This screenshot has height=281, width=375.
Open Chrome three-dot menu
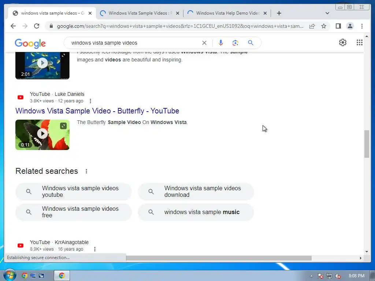pyautogui.click(x=362, y=26)
